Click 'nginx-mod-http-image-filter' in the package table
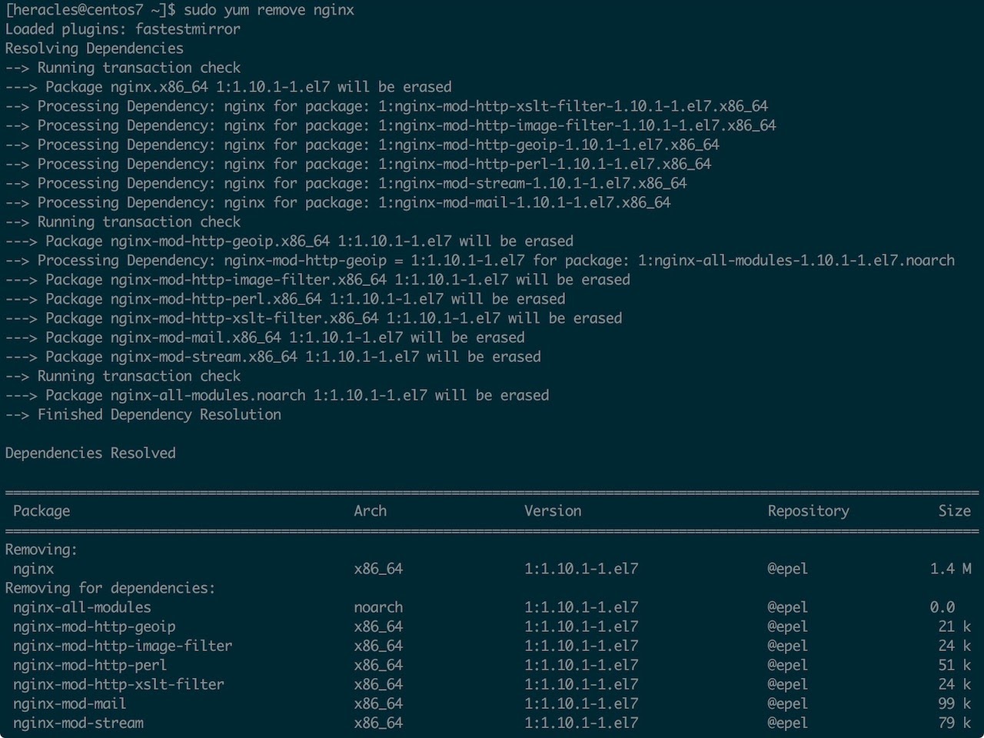The height and width of the screenshot is (738, 984). click(x=123, y=646)
